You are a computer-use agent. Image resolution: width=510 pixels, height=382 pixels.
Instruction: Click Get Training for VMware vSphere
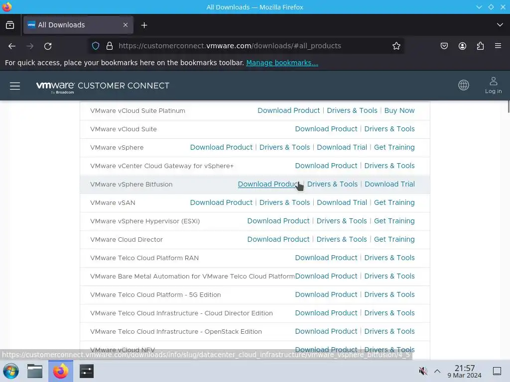click(x=394, y=147)
